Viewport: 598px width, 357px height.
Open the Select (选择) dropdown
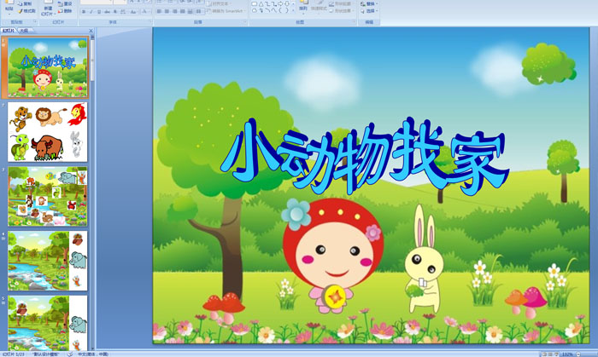[367, 11]
